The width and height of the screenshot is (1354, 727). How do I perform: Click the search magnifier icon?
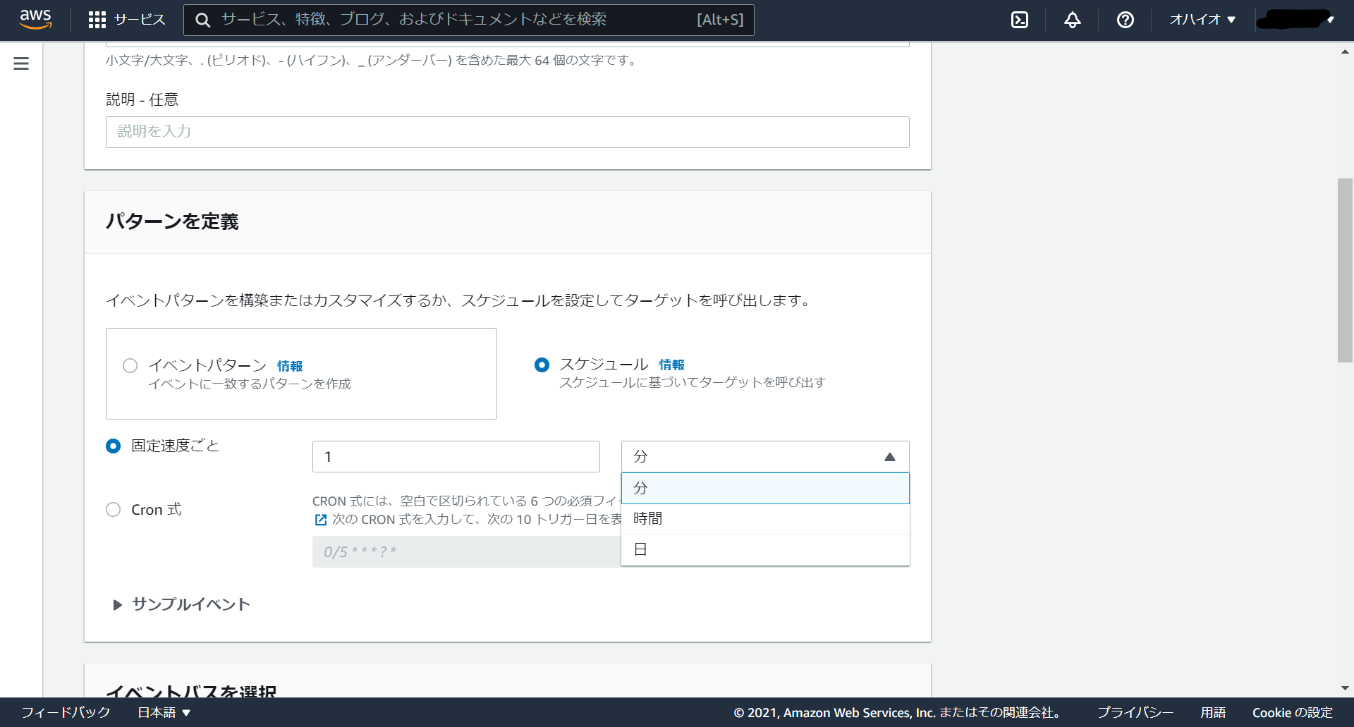coord(203,20)
